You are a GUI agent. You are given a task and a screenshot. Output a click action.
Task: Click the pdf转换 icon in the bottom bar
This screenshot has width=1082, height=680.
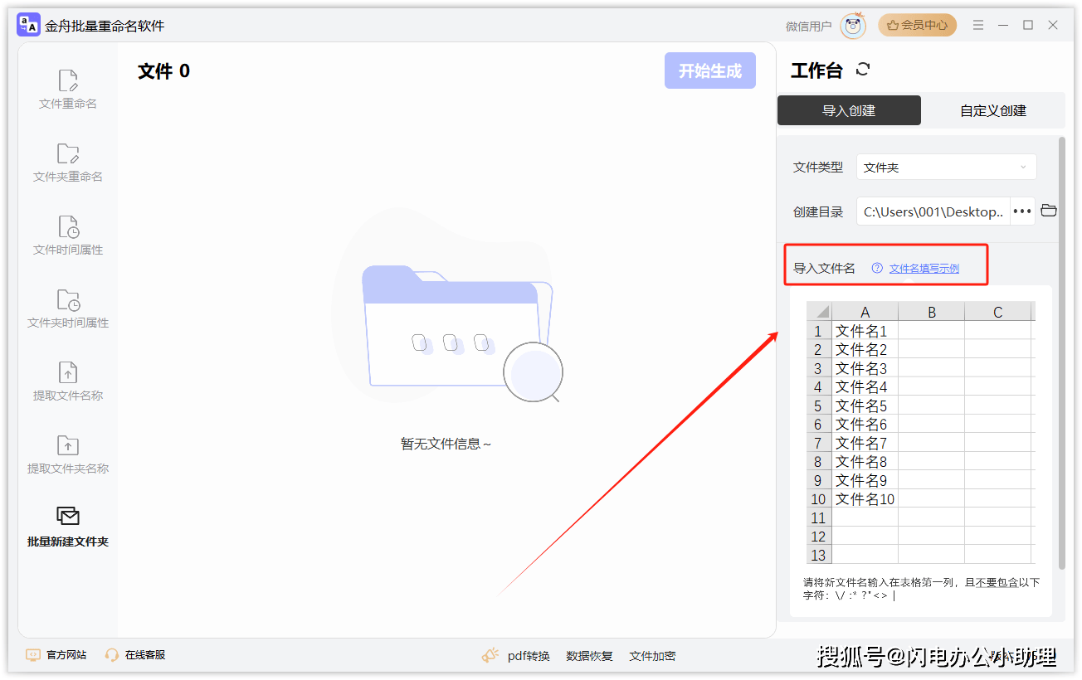point(490,655)
